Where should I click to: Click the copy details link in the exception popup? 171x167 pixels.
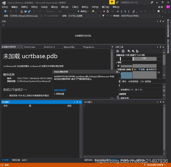tap(60, 90)
